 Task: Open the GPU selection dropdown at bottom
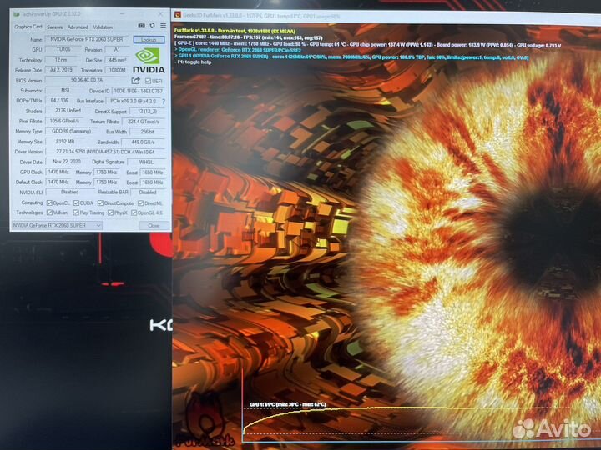[x=57, y=225]
